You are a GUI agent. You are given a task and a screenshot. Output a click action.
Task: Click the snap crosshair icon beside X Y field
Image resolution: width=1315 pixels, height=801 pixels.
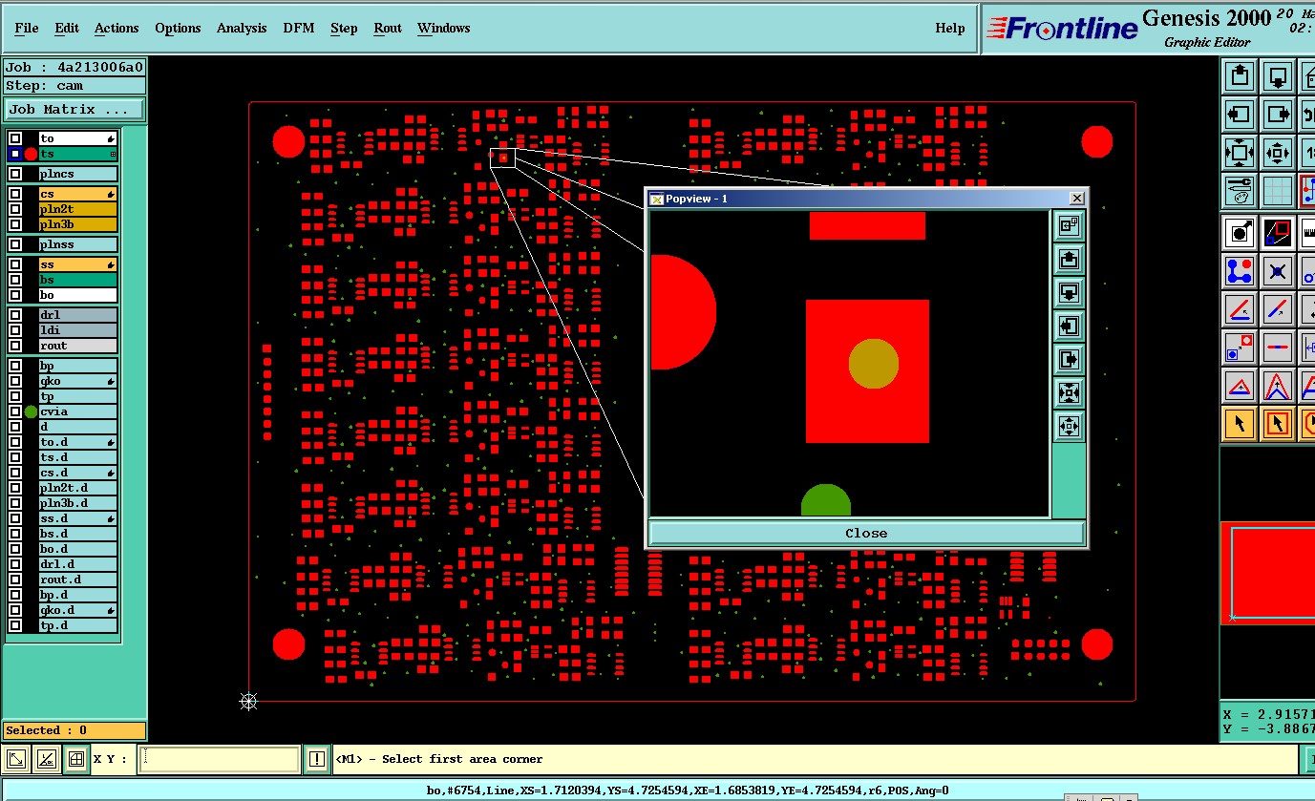click(76, 760)
